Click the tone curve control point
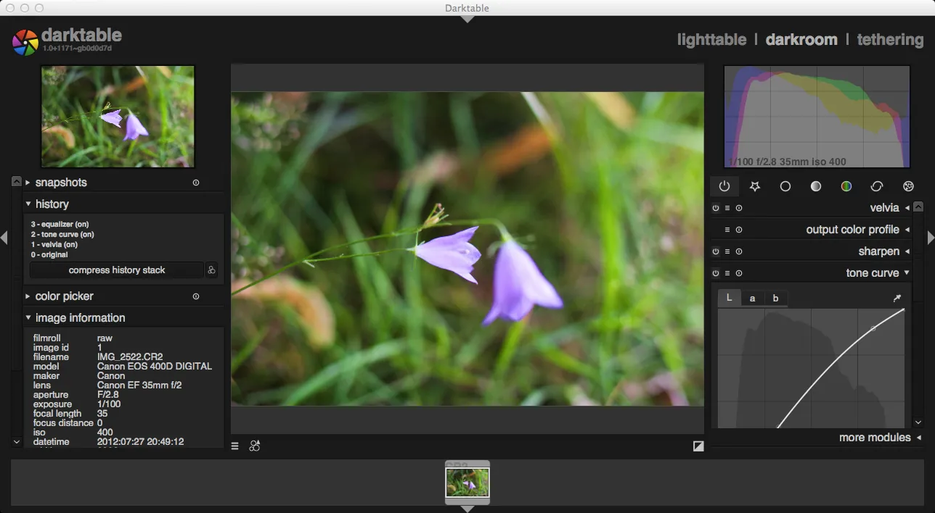Screen dimensions: 935x513 point(873,328)
